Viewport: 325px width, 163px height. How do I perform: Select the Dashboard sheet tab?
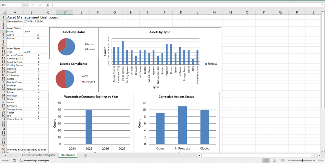point(68,155)
